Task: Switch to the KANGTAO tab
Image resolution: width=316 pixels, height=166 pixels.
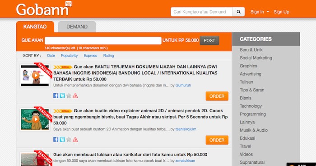Action: click(x=35, y=27)
